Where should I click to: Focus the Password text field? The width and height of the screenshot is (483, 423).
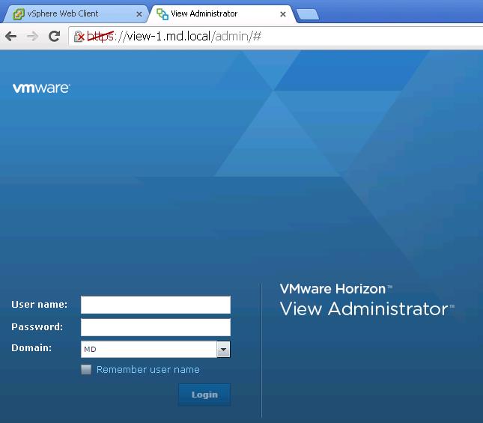[x=155, y=327]
